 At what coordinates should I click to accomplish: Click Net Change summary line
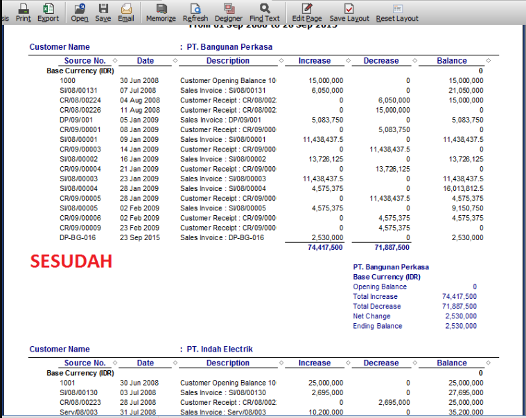click(x=414, y=316)
